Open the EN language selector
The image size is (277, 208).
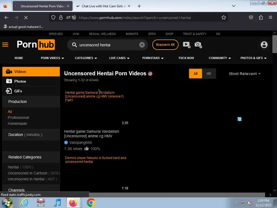click(218, 34)
